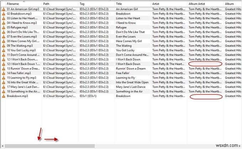Click the title cell The Waiting
This screenshot has height=149, width=242.
coord(124,46)
